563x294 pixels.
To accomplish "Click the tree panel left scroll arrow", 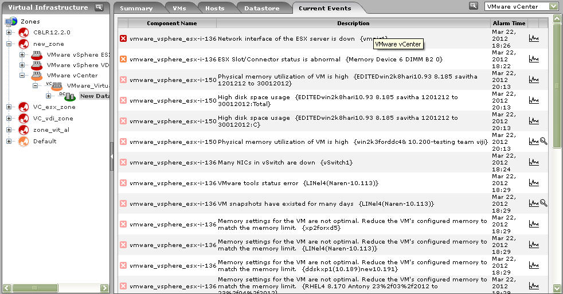I will coord(7,288).
